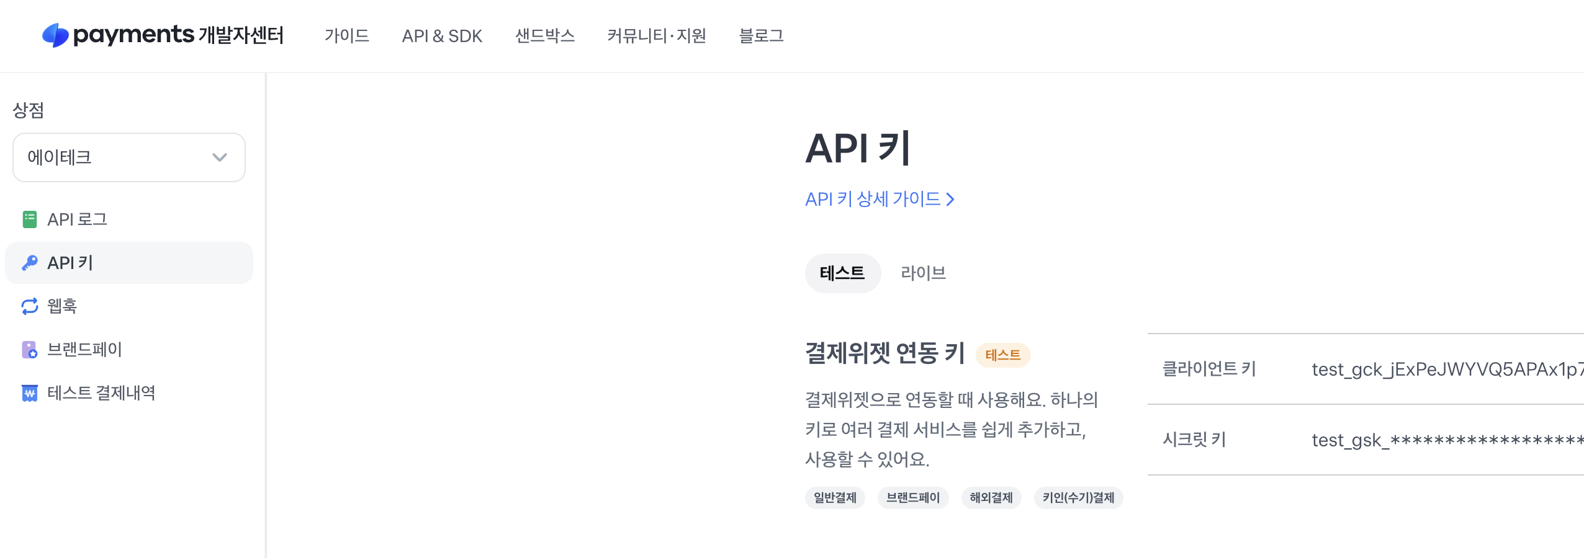1584x558 pixels.
Task: Click the 테스트 결제내역 receipt icon
Action: (x=29, y=393)
